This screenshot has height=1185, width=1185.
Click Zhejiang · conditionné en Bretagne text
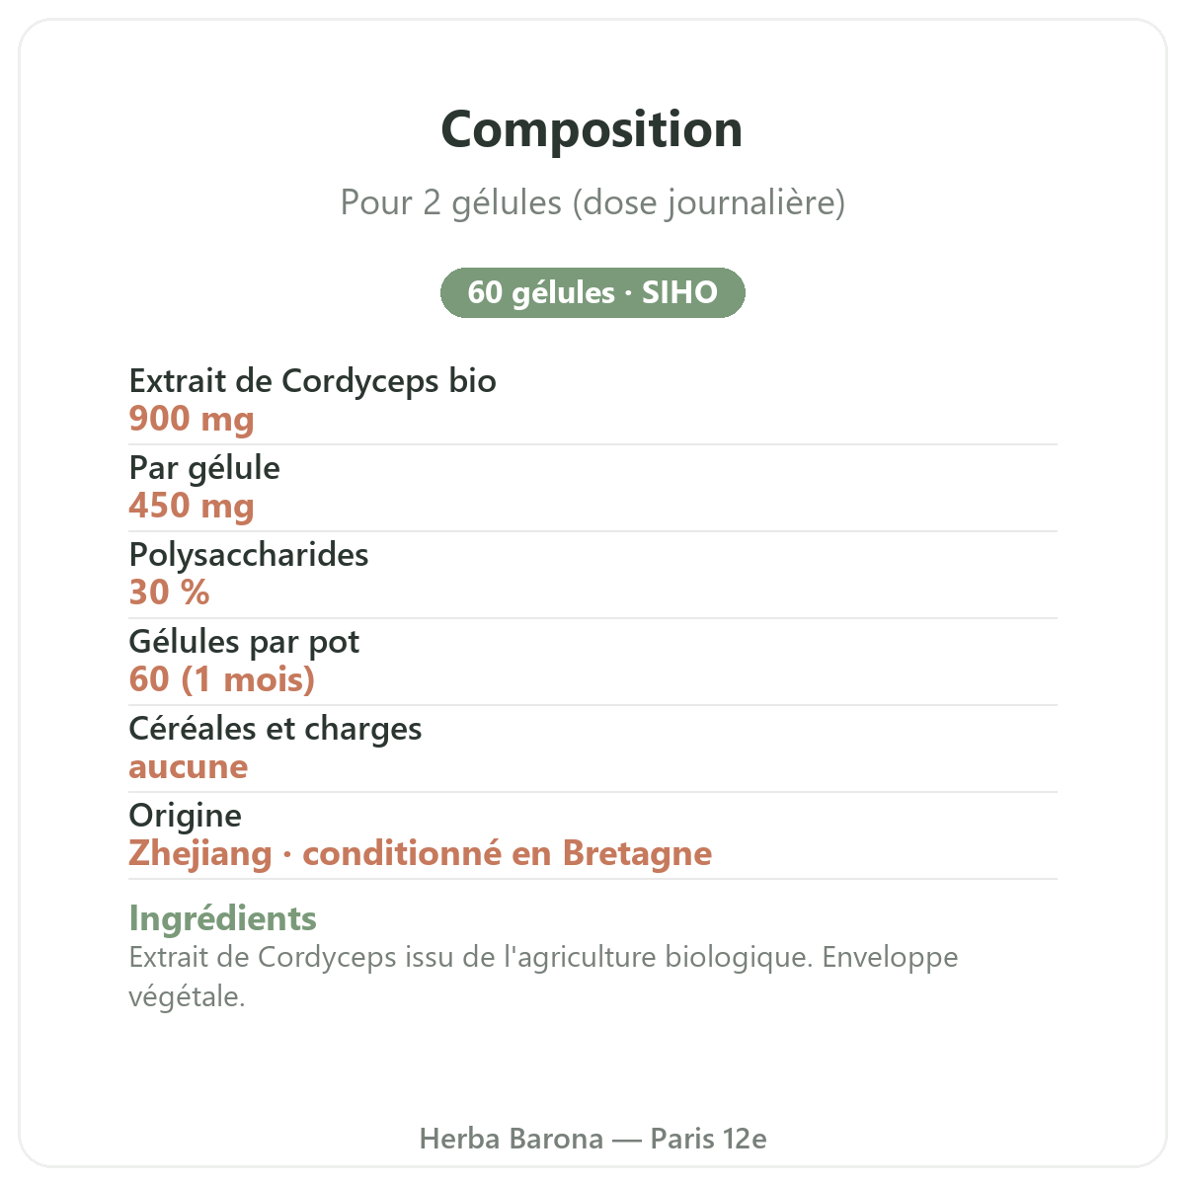[421, 853]
